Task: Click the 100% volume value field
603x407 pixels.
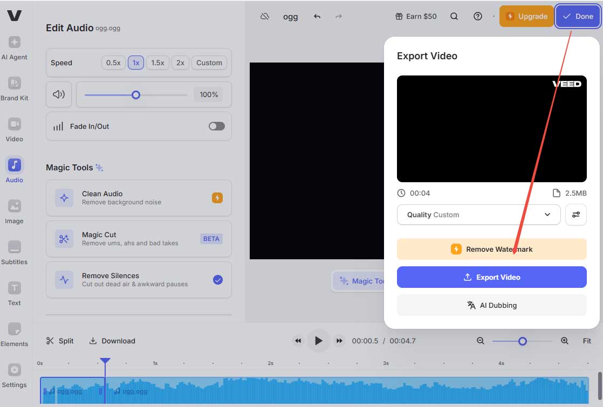Action: [209, 94]
